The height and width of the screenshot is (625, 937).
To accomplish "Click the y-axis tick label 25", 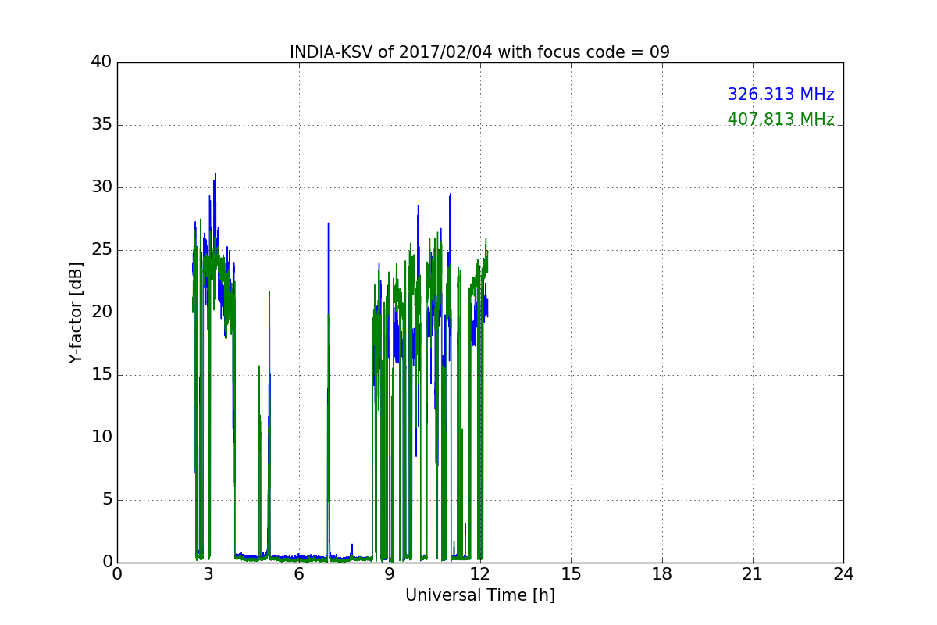I will point(102,250).
